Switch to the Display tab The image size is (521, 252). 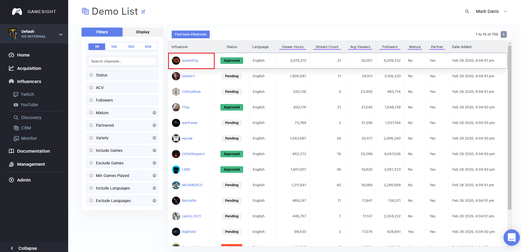[143, 32]
